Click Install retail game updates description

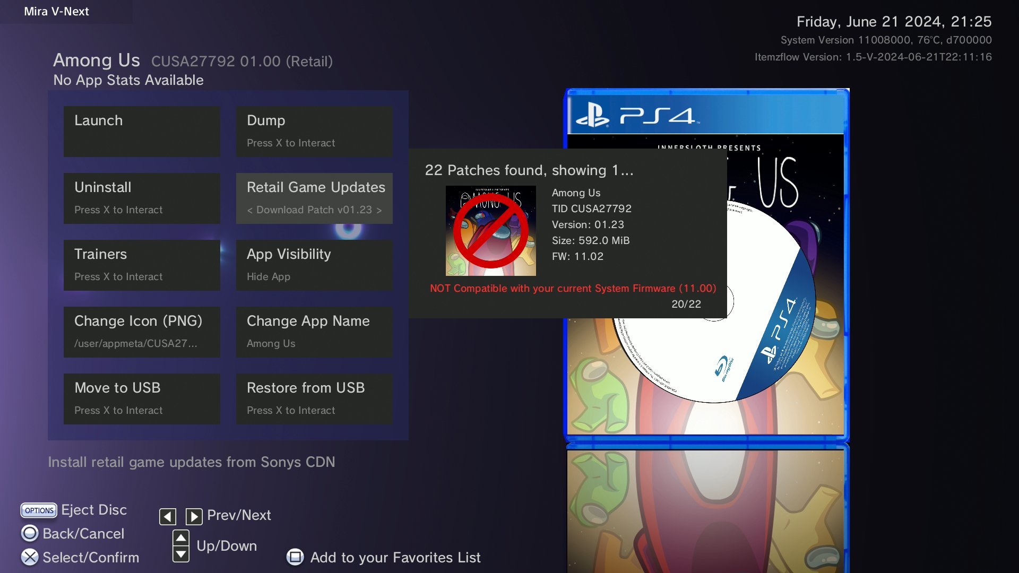click(x=192, y=462)
